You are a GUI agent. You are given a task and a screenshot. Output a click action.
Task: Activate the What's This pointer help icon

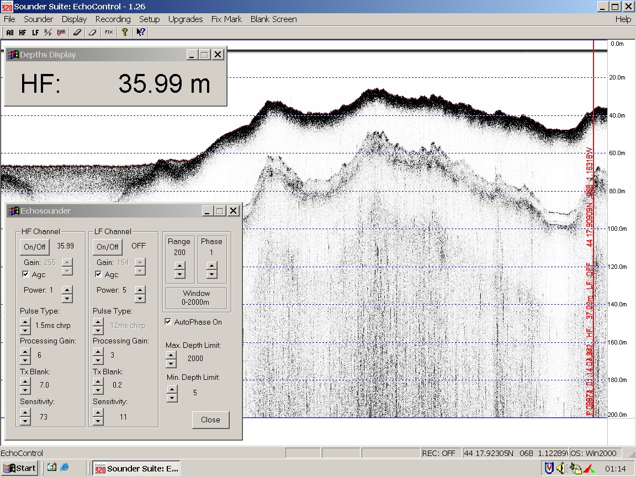tap(141, 33)
